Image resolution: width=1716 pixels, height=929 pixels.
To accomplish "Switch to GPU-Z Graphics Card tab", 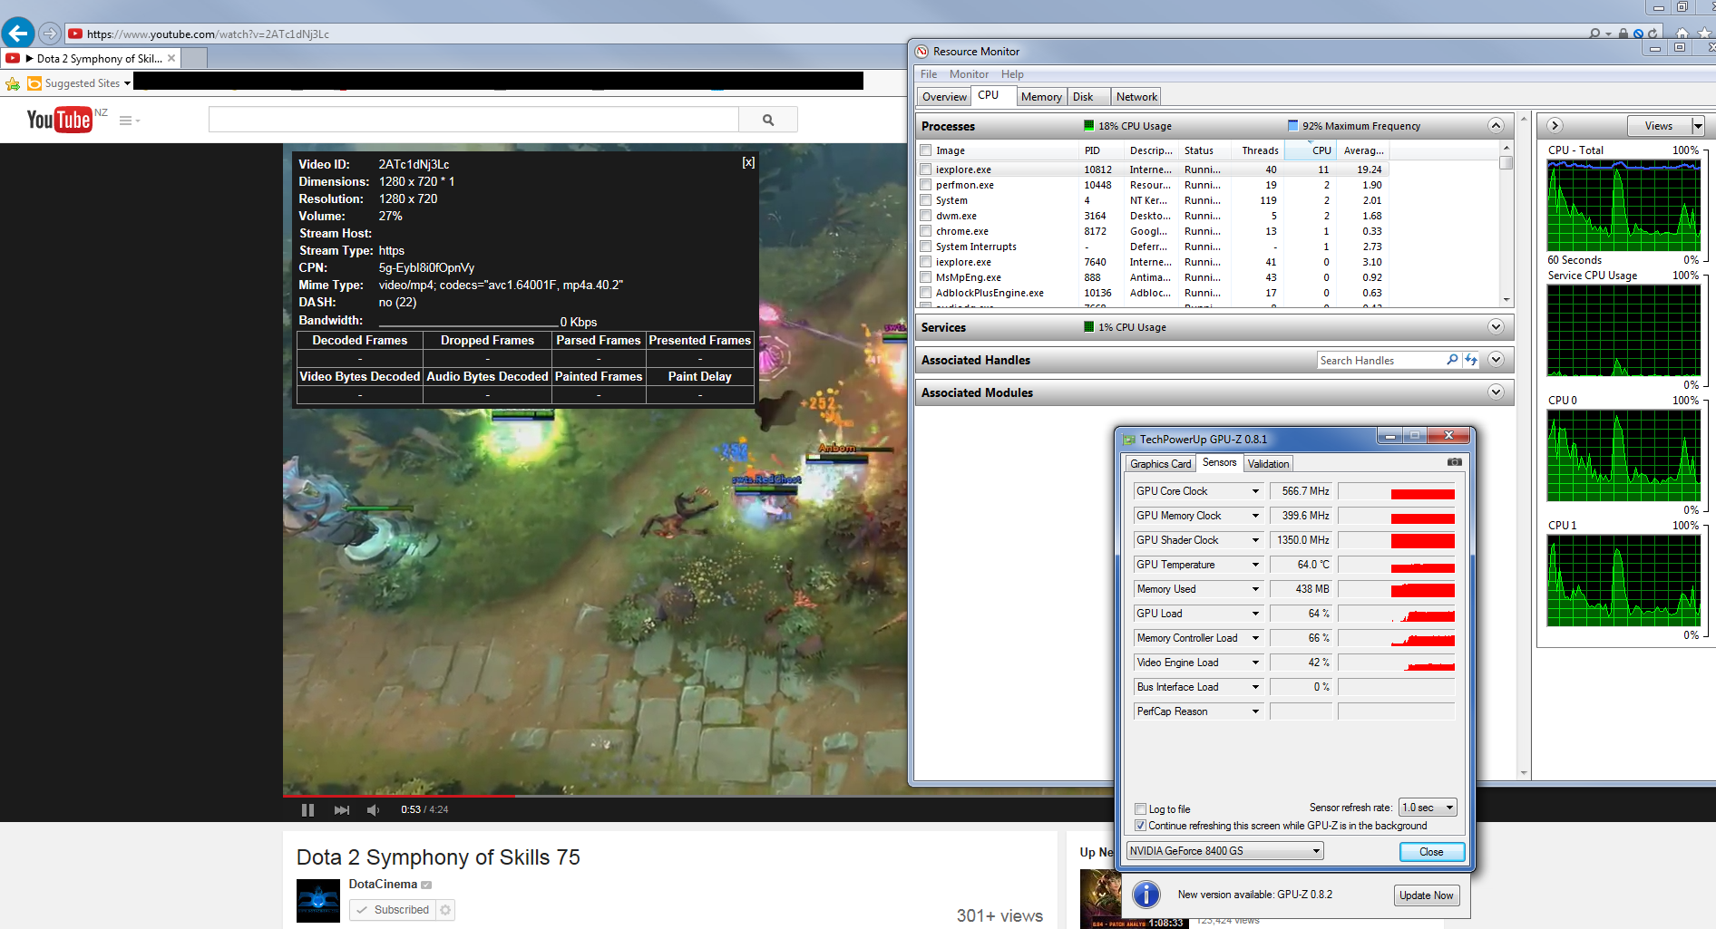I will point(1160,464).
